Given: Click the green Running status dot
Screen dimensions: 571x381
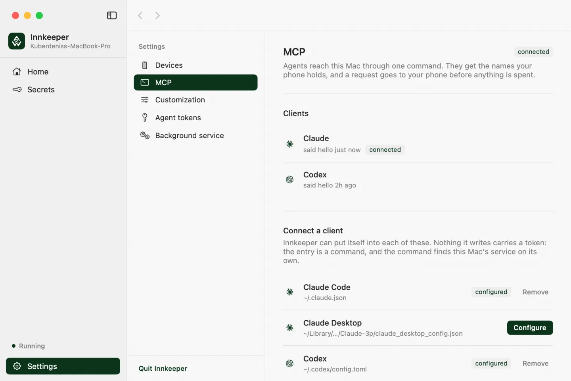Looking at the screenshot, I should pos(13,346).
